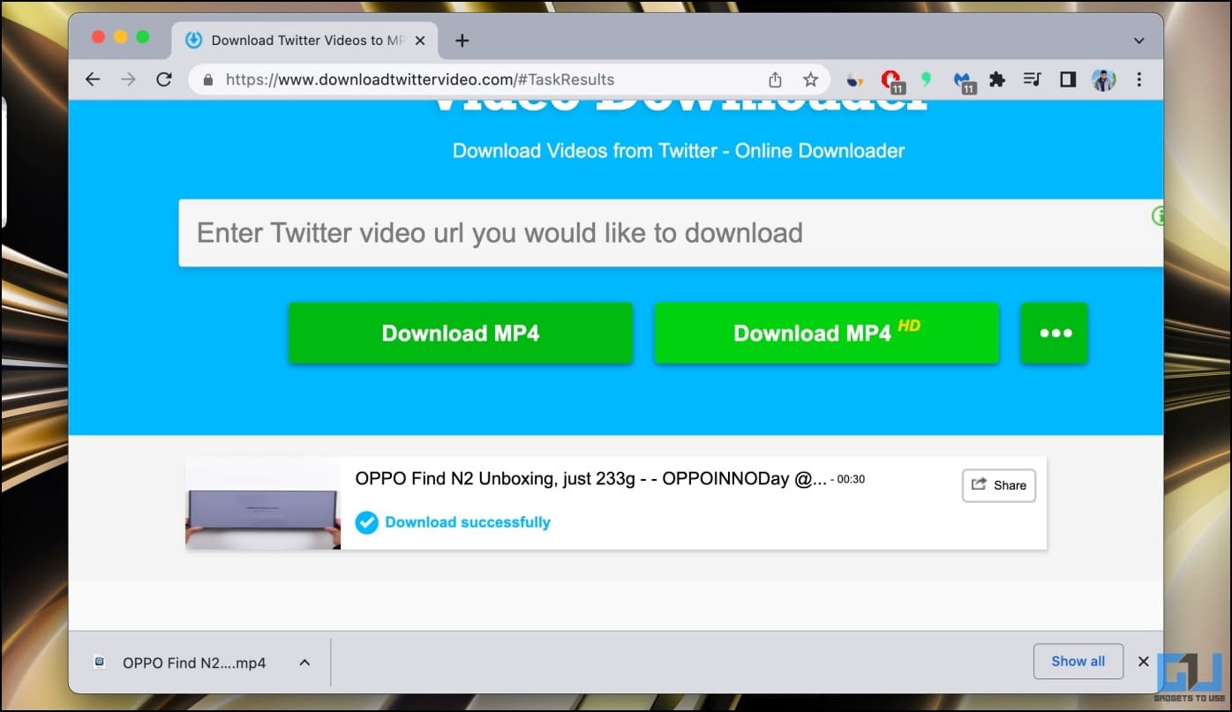Toggle the browser side panel
This screenshot has height=712, width=1232.
tap(1068, 79)
